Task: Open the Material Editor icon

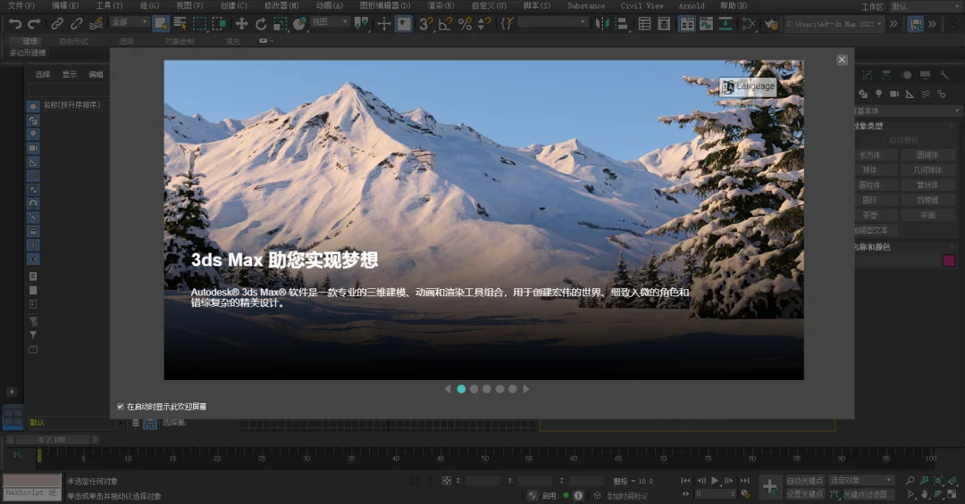Action: [749, 24]
